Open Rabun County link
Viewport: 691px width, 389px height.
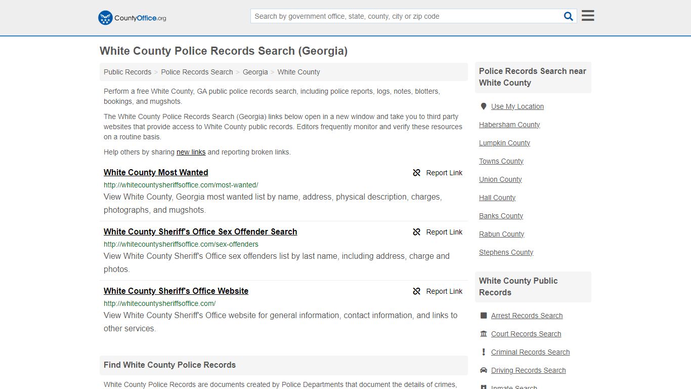coord(501,234)
